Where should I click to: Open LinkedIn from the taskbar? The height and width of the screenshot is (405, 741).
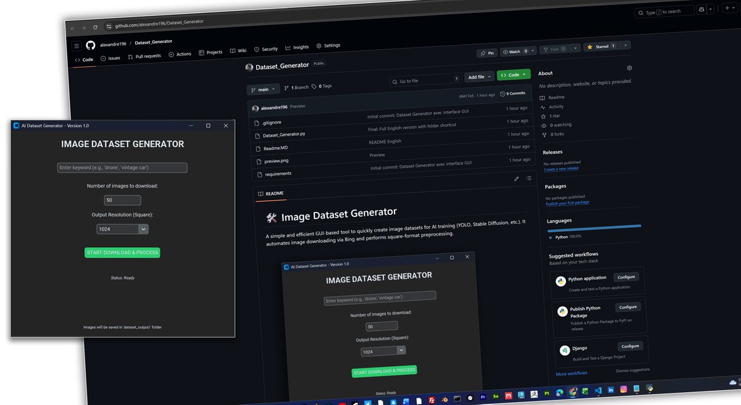tap(611, 390)
